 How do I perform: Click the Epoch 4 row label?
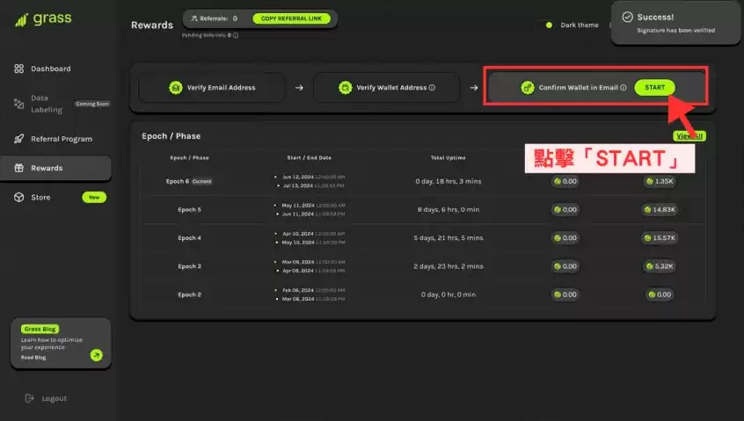click(x=189, y=238)
